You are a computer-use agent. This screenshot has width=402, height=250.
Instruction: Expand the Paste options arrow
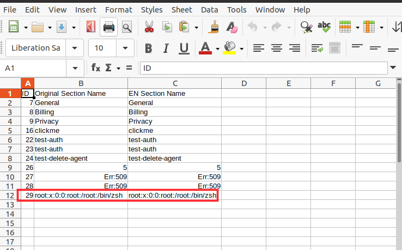pos(197,27)
